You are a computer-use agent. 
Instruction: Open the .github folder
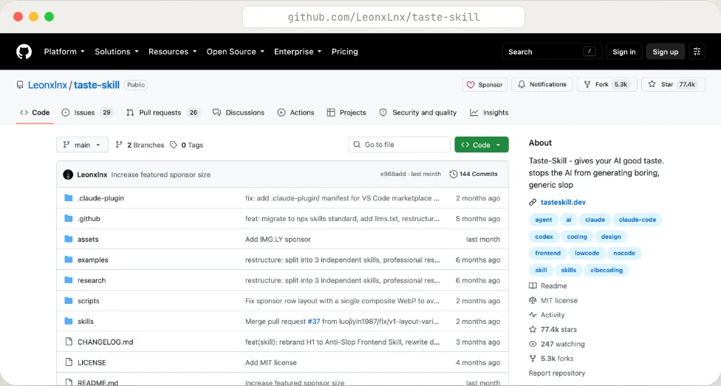point(89,219)
